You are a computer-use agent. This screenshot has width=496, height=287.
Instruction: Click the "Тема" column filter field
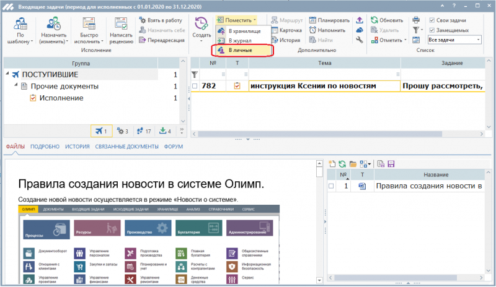coord(324,74)
